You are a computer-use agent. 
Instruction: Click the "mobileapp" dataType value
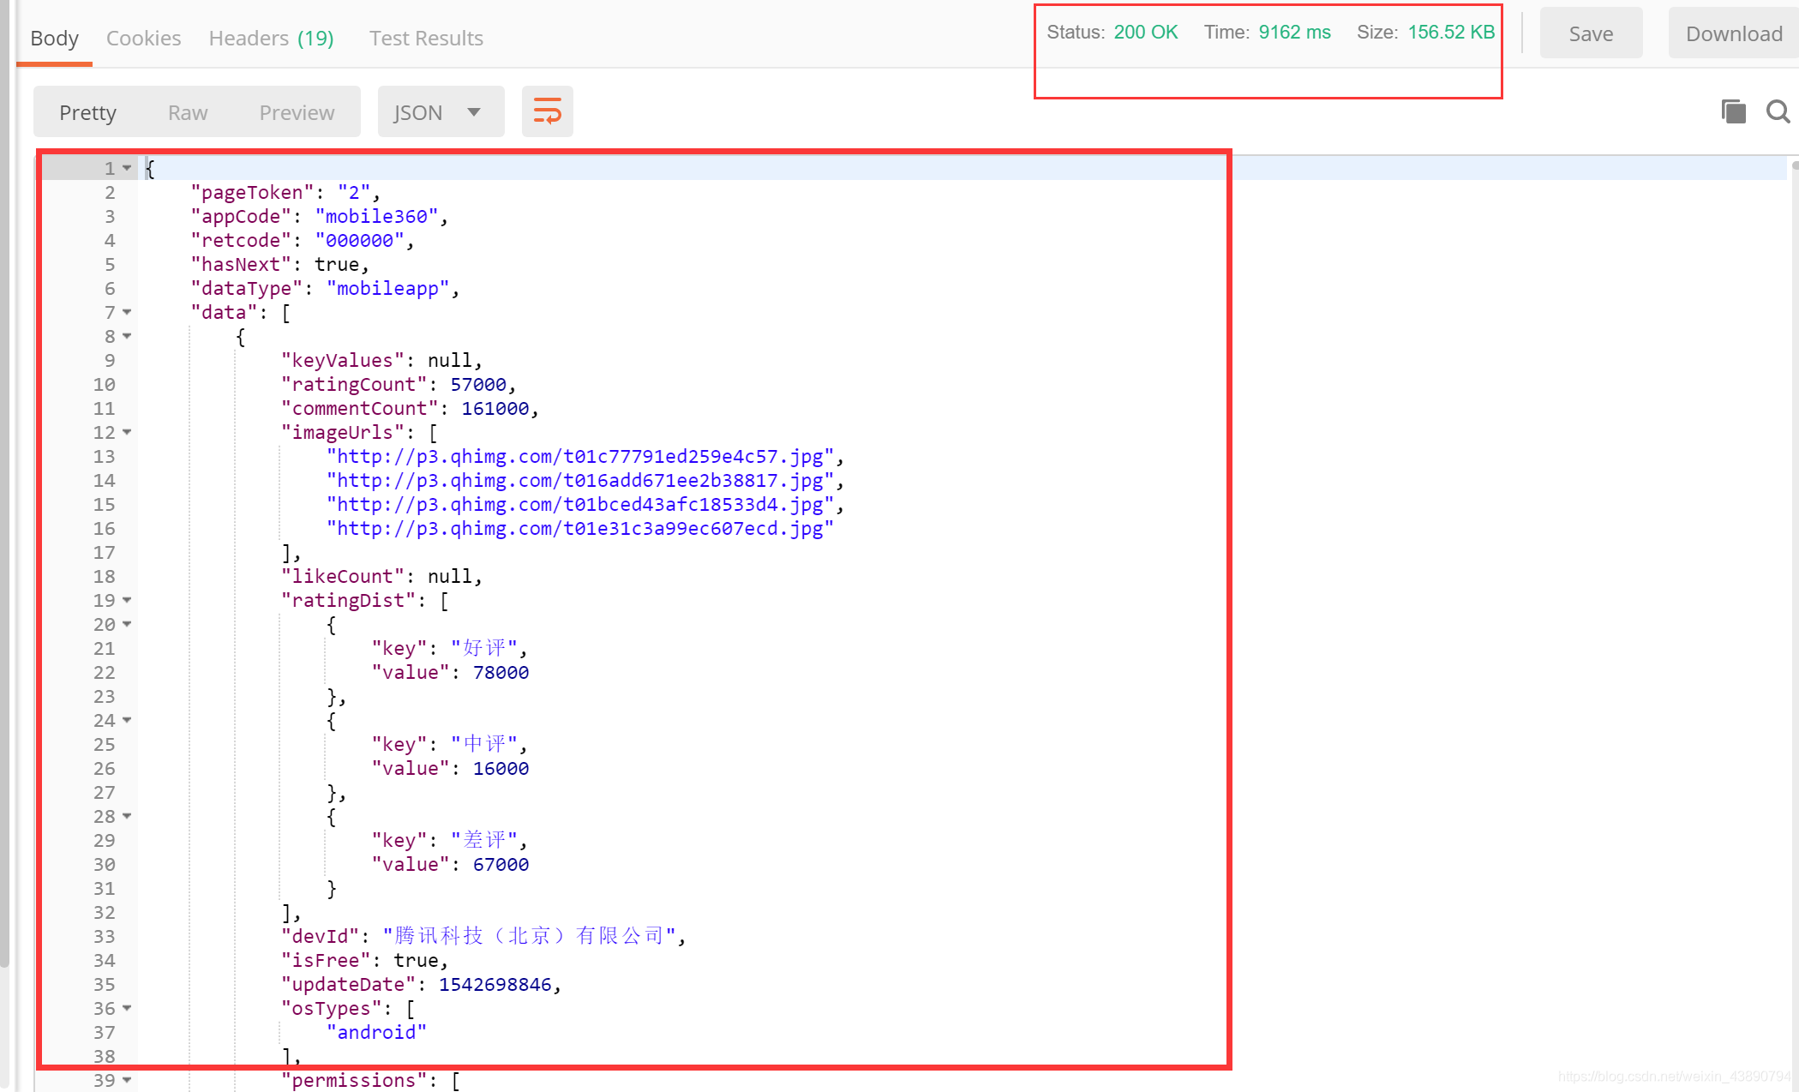click(387, 288)
